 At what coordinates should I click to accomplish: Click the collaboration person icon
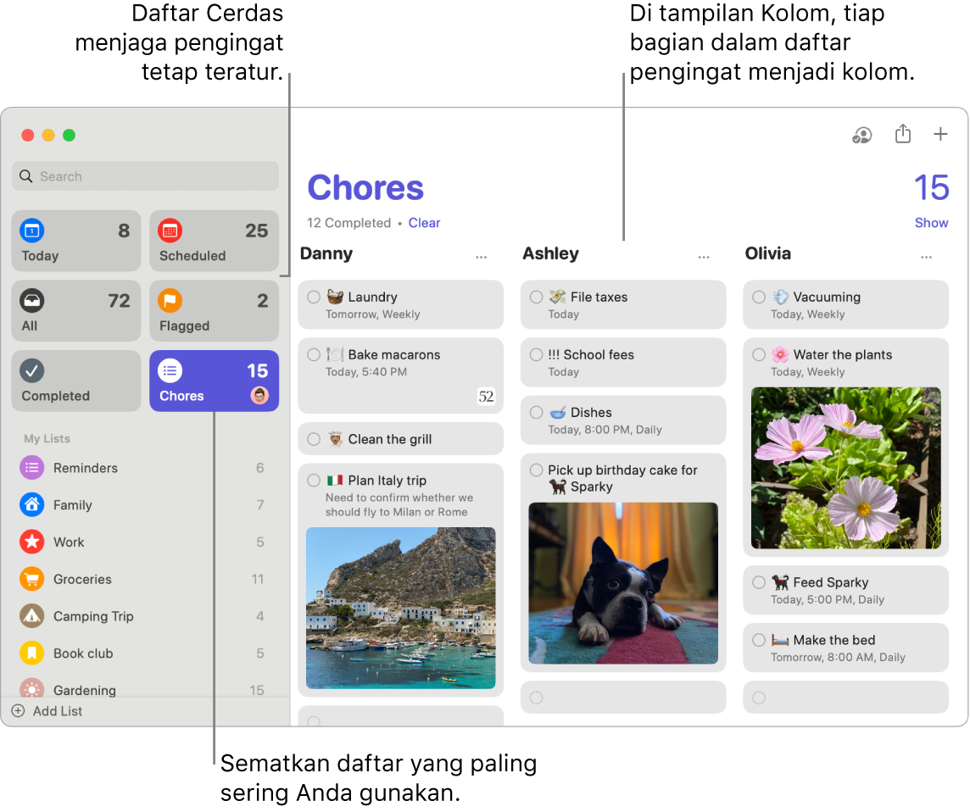[x=861, y=134]
